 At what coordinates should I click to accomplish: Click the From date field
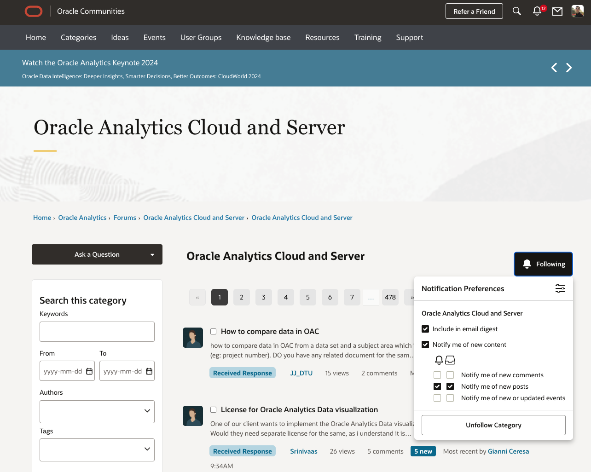[67, 371]
